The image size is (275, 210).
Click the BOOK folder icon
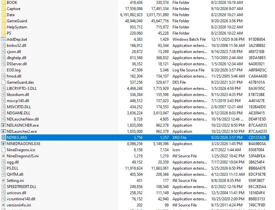tap(3, 3)
